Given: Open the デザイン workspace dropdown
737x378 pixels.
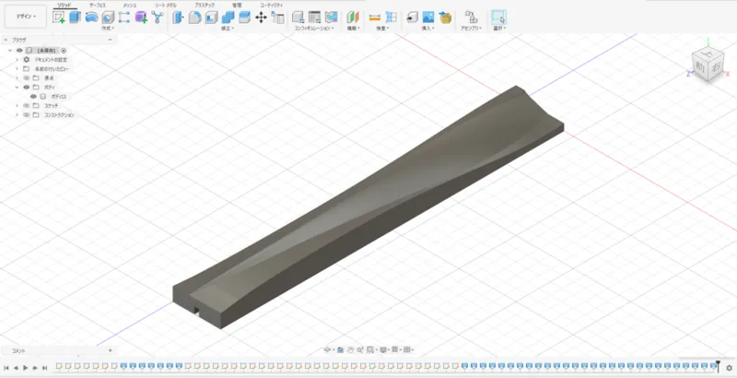Looking at the screenshot, I should [x=26, y=17].
